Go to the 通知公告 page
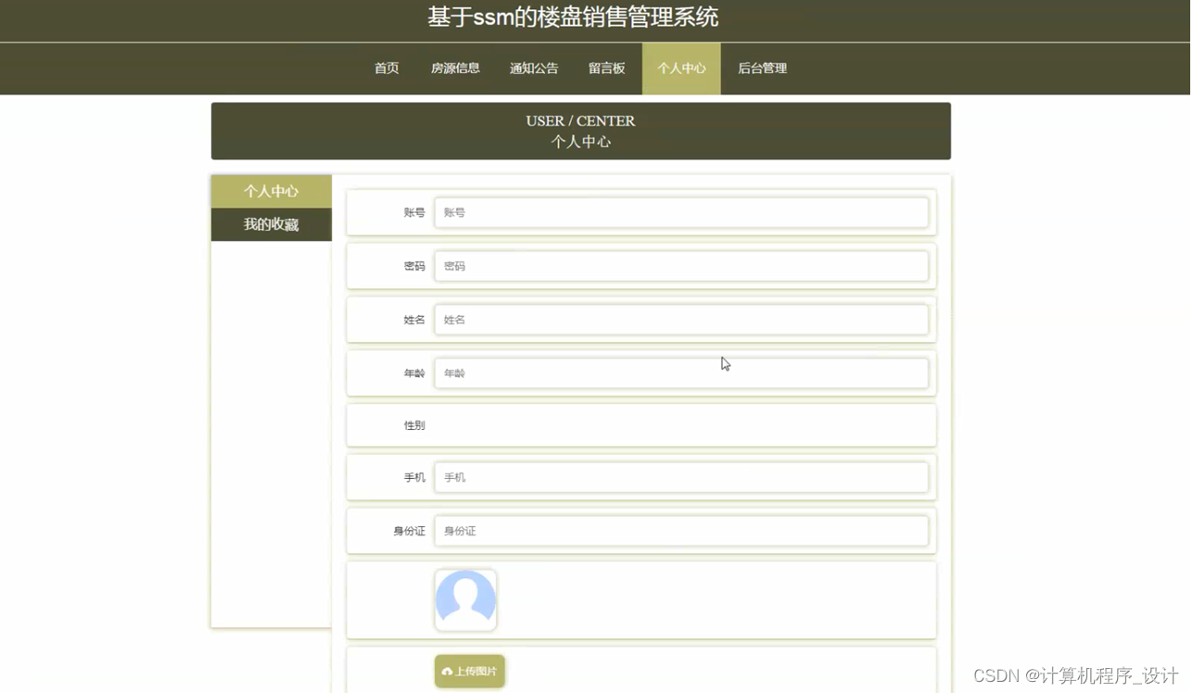This screenshot has height=693, width=1193. (534, 69)
